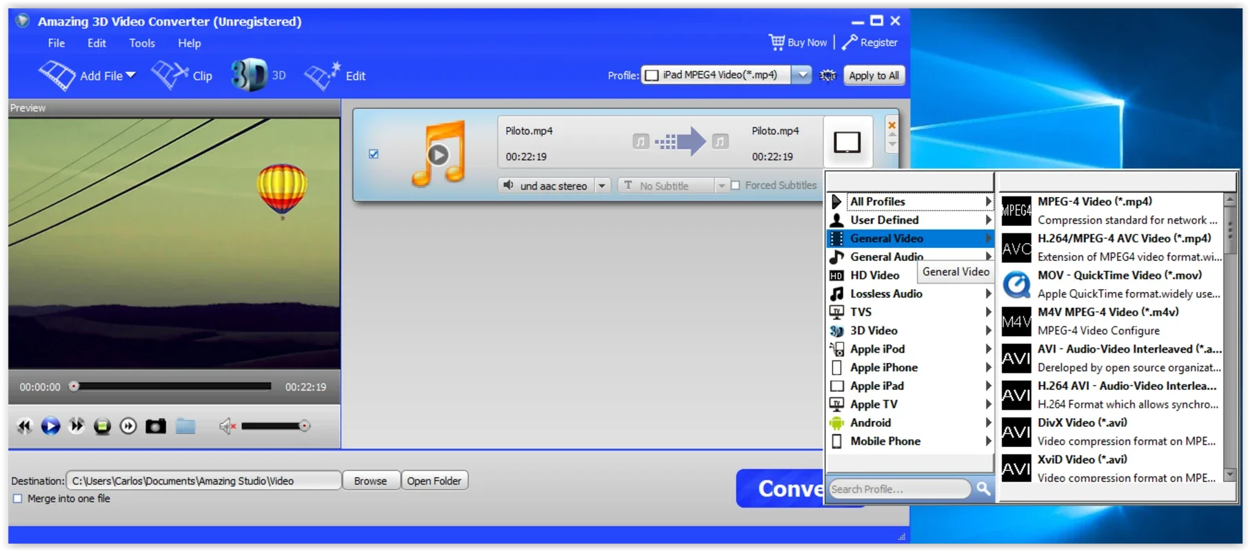Fast forward the preview

point(77,426)
